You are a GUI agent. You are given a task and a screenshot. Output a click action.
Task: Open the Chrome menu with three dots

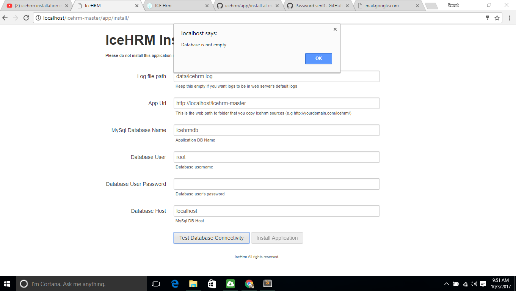[509, 18]
